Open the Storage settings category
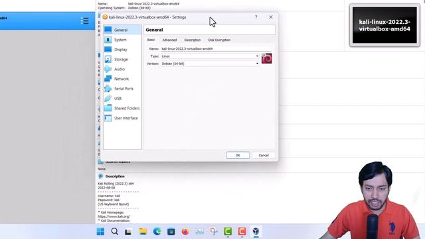The image size is (425, 239). [x=122, y=59]
